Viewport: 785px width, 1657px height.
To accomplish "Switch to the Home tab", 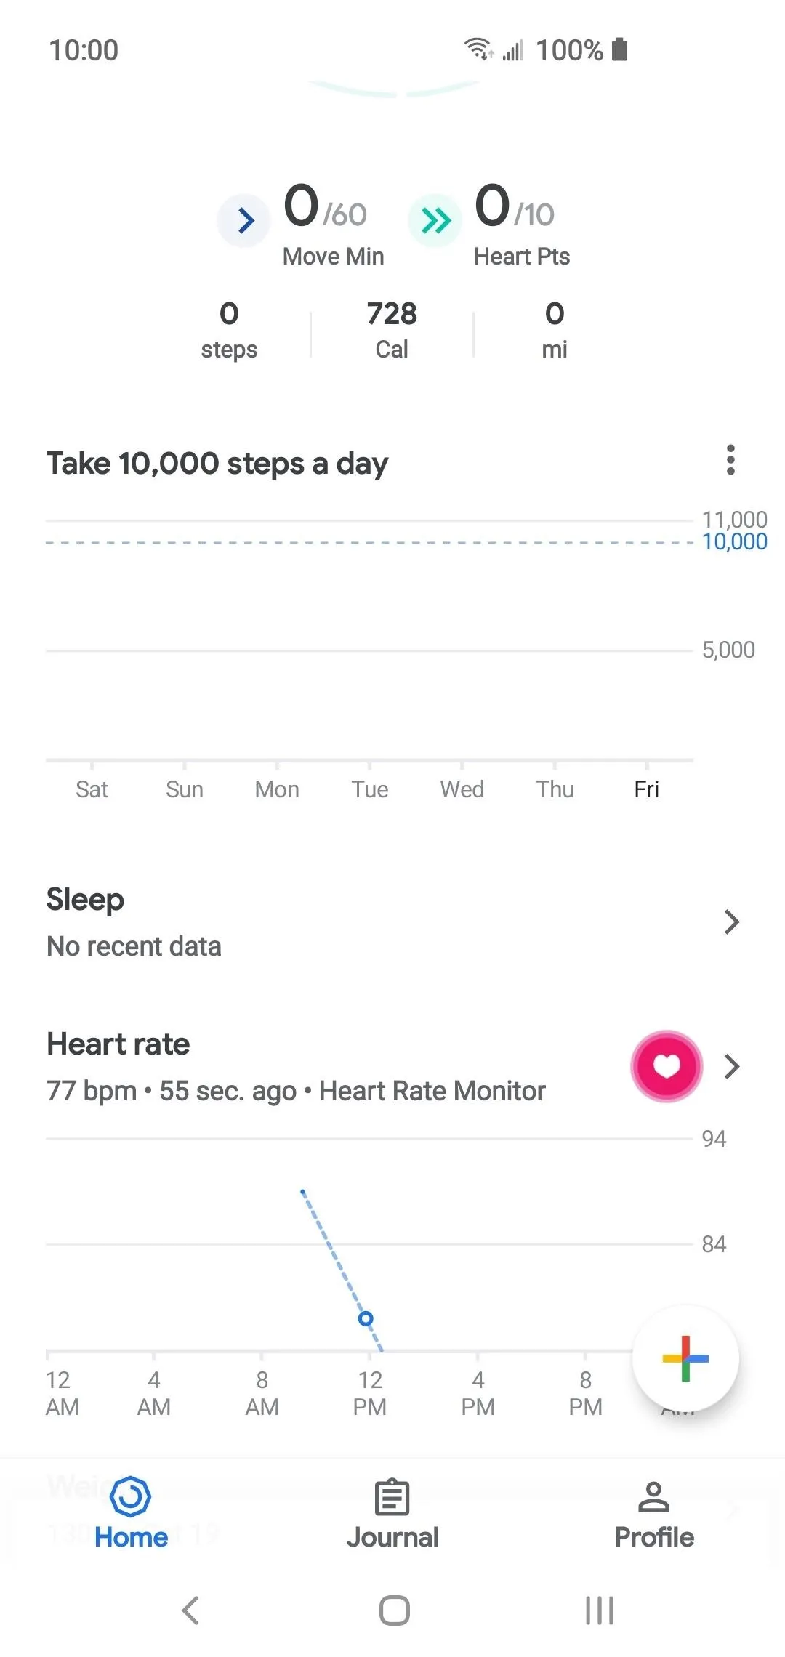I will pos(131,1513).
